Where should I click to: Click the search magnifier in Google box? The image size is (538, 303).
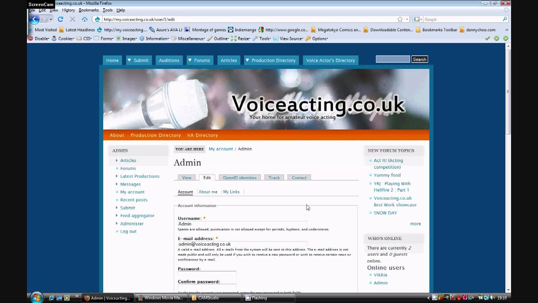pos(505,19)
